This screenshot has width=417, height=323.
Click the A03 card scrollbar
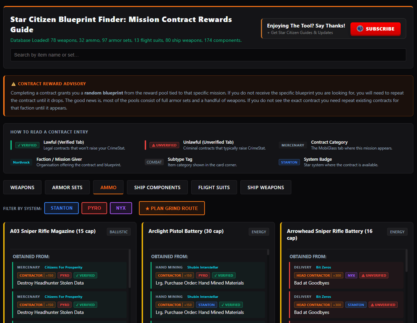click(x=130, y=268)
